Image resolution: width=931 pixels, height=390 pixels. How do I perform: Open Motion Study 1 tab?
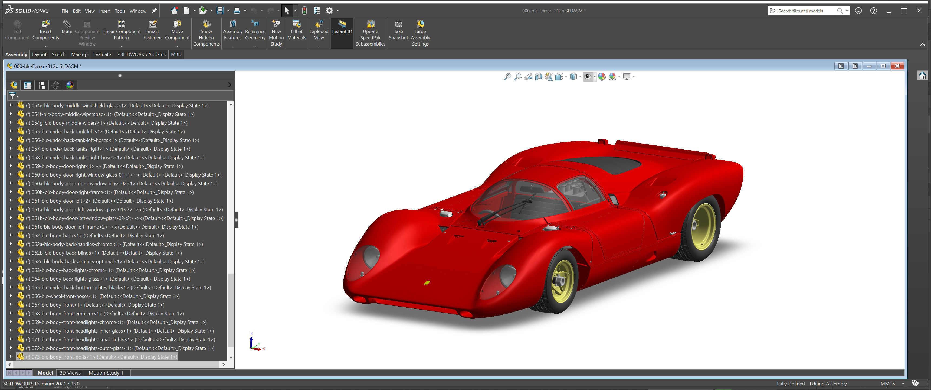pyautogui.click(x=106, y=373)
